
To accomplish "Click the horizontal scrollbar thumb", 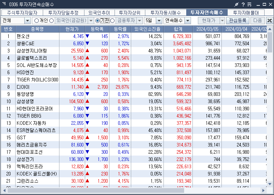I will click(x=96, y=190).
